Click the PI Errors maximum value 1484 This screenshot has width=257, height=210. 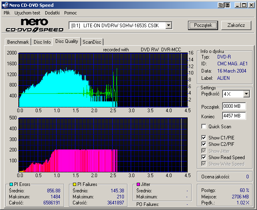(55, 196)
